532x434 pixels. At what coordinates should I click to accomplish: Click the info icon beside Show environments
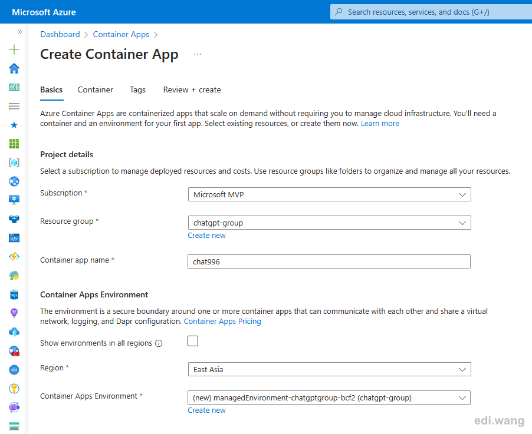point(159,343)
